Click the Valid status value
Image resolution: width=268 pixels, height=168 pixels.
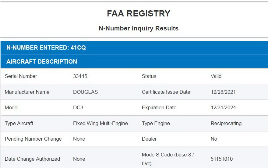coord(216,76)
